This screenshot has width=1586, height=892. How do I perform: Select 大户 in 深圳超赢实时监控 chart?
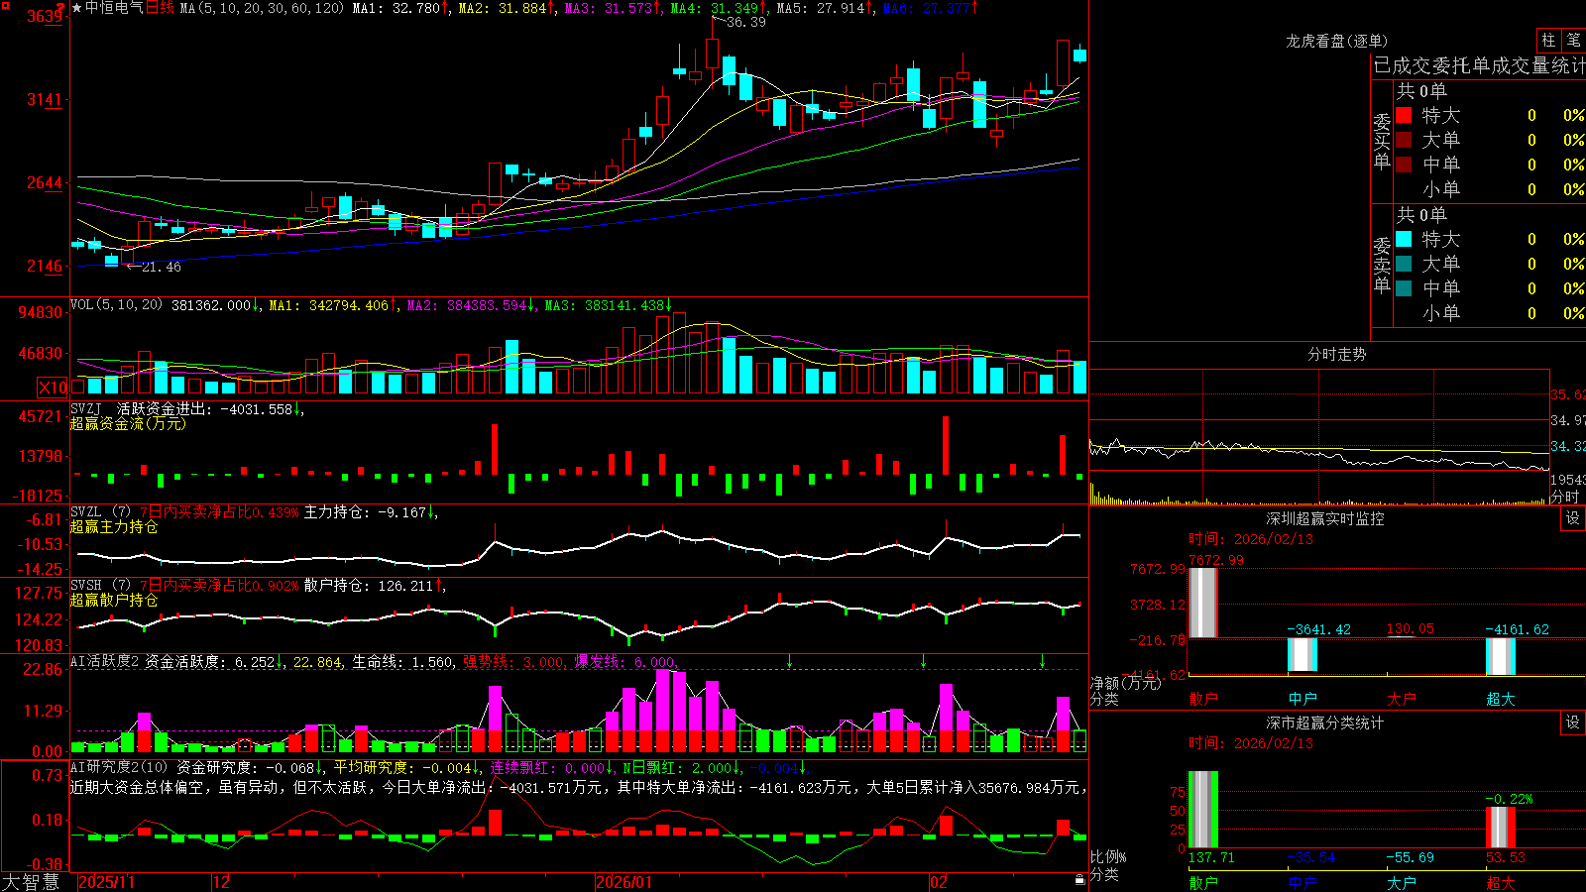tap(1402, 699)
